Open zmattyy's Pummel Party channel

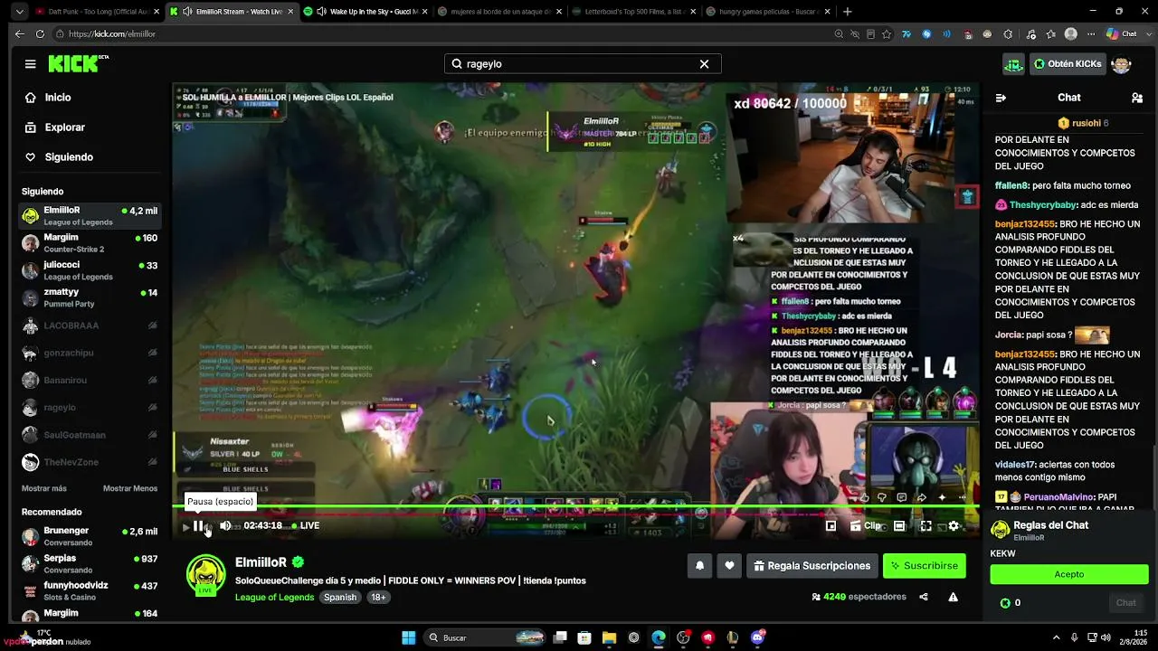(90, 297)
